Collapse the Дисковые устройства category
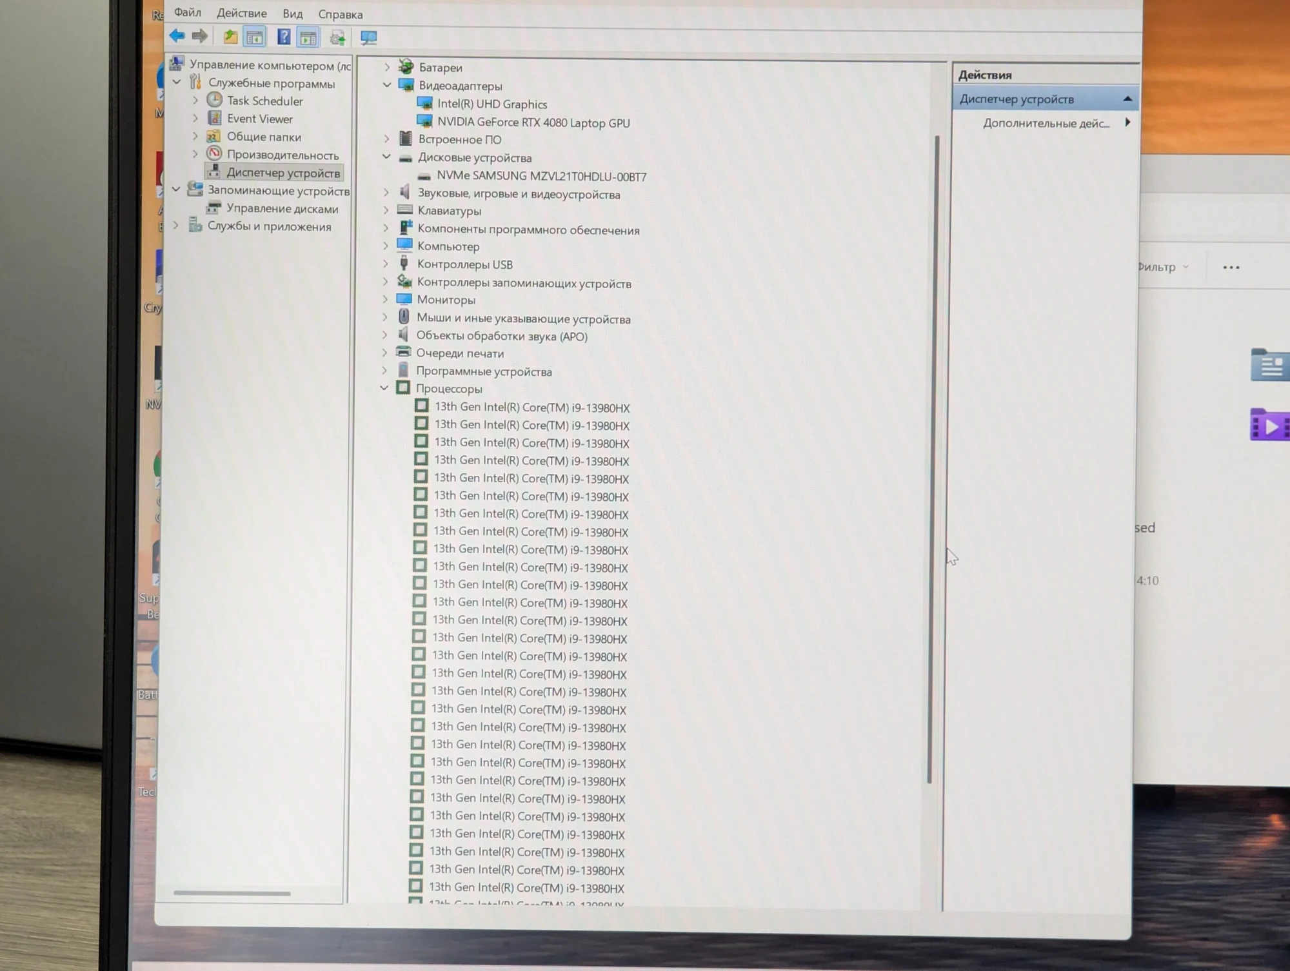The height and width of the screenshot is (971, 1290). click(386, 157)
